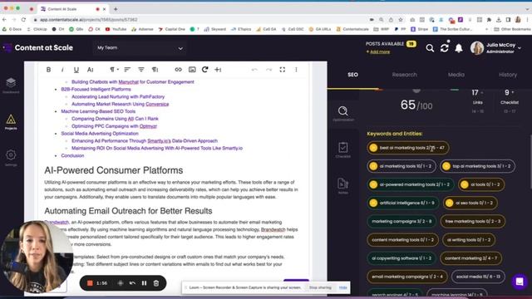
Task: Select the artificial intelligence keyword chip
Action: click(403, 203)
